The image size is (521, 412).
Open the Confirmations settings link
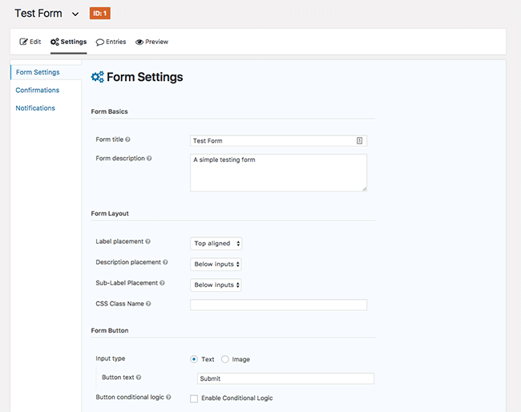pos(37,91)
